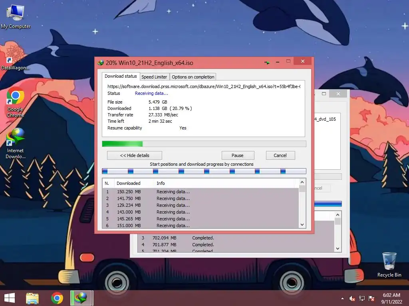This screenshot has width=409, height=306.
Task: Select connection row 145.265 MB
Action: pos(201,219)
